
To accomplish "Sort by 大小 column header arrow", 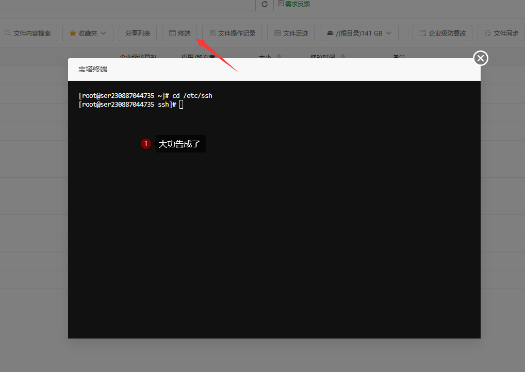I will point(279,56).
